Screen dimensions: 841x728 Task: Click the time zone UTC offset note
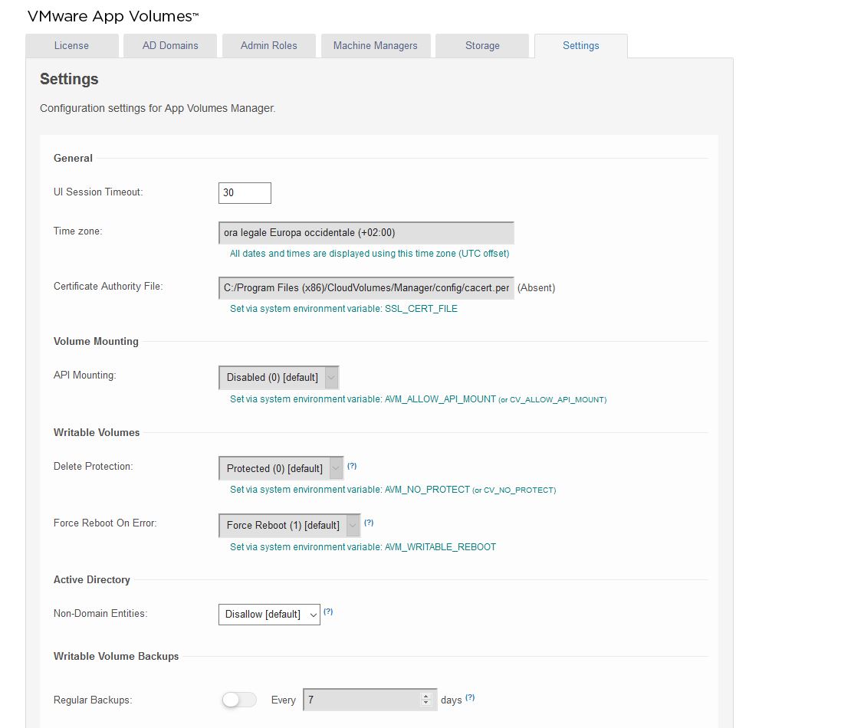click(370, 254)
